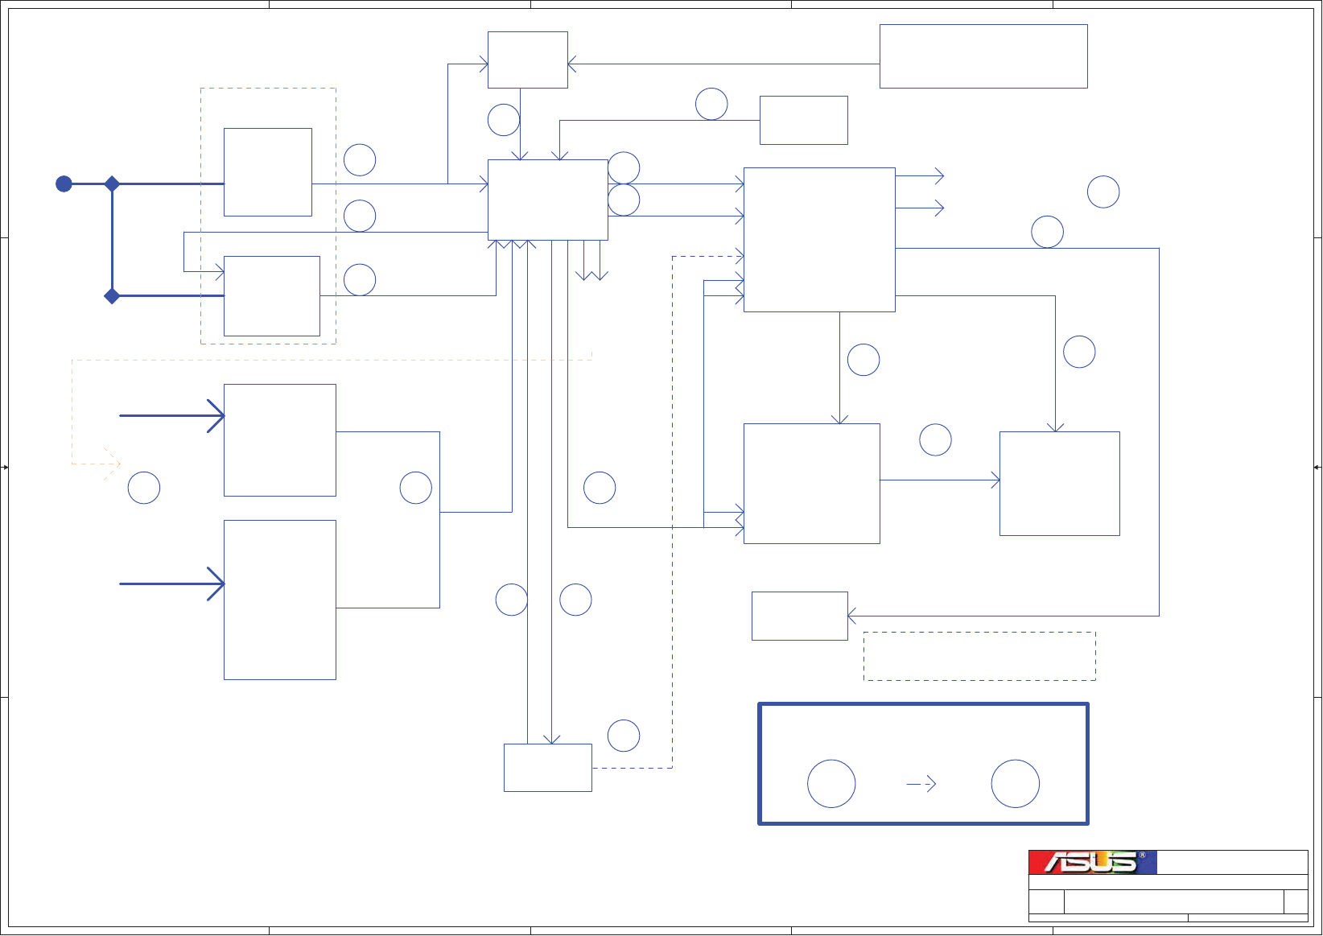Click the ASUS logo in the title block
The height and width of the screenshot is (936, 1323).
coord(1093,862)
